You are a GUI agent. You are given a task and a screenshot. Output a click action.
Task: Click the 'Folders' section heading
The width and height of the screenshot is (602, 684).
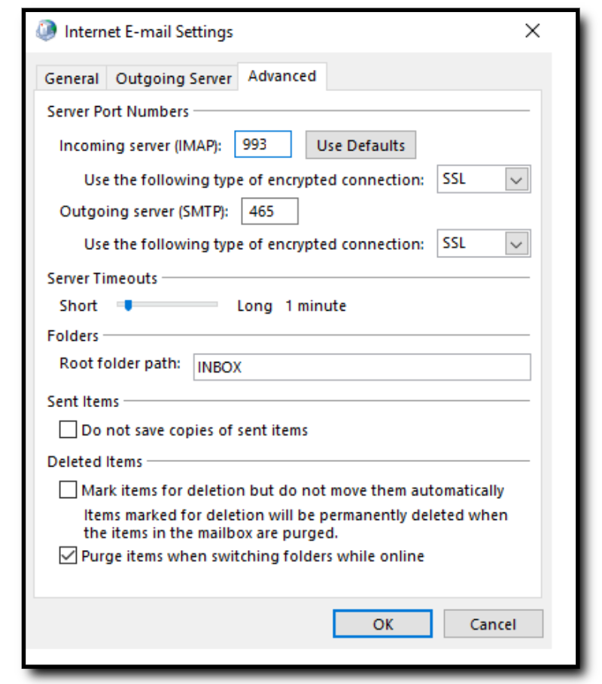[73, 336]
